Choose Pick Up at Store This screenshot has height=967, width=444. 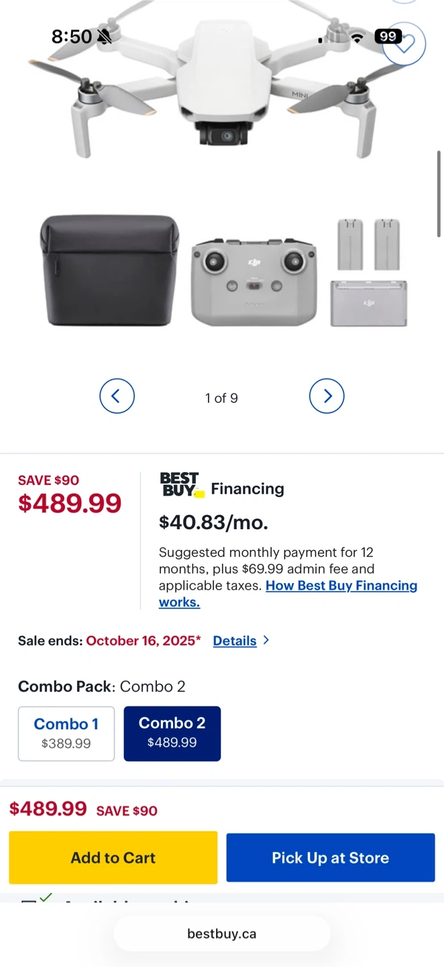pyautogui.click(x=331, y=858)
